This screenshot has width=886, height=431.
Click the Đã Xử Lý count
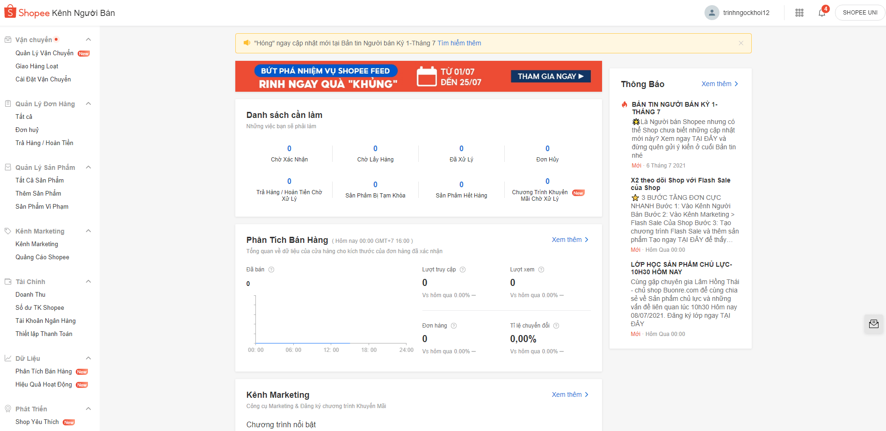pos(461,148)
